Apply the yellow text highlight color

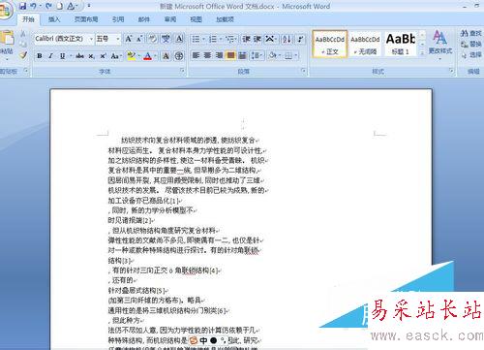[x=132, y=56]
